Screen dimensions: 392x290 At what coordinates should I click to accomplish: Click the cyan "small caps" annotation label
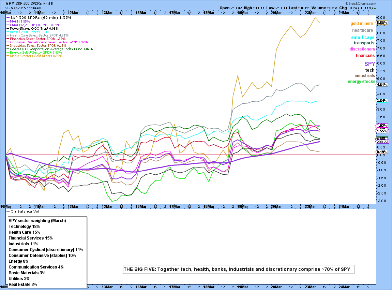[363, 38]
